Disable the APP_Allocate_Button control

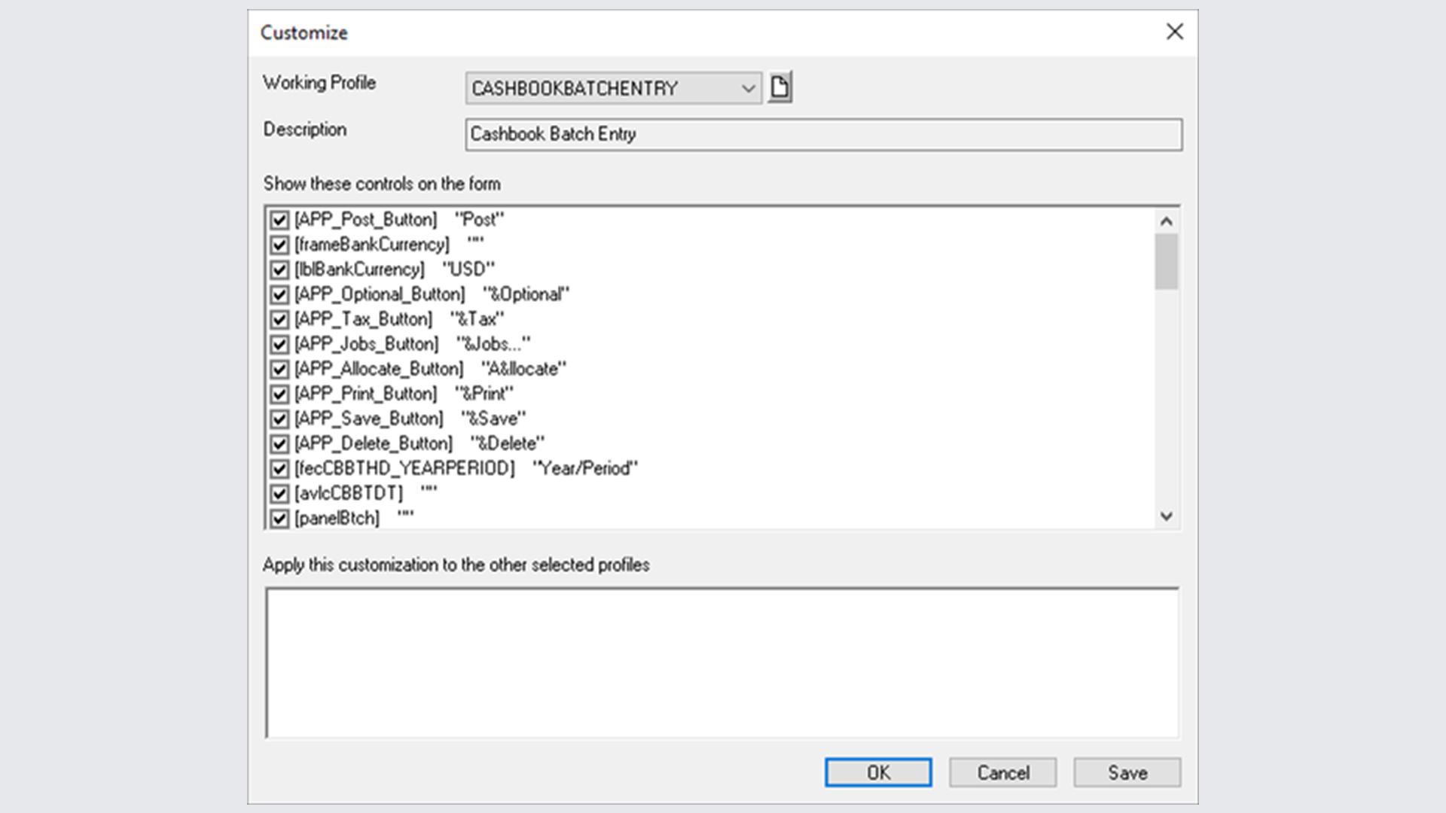278,369
